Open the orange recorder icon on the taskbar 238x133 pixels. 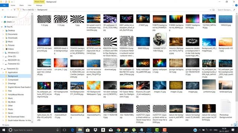[x=164, y=130]
